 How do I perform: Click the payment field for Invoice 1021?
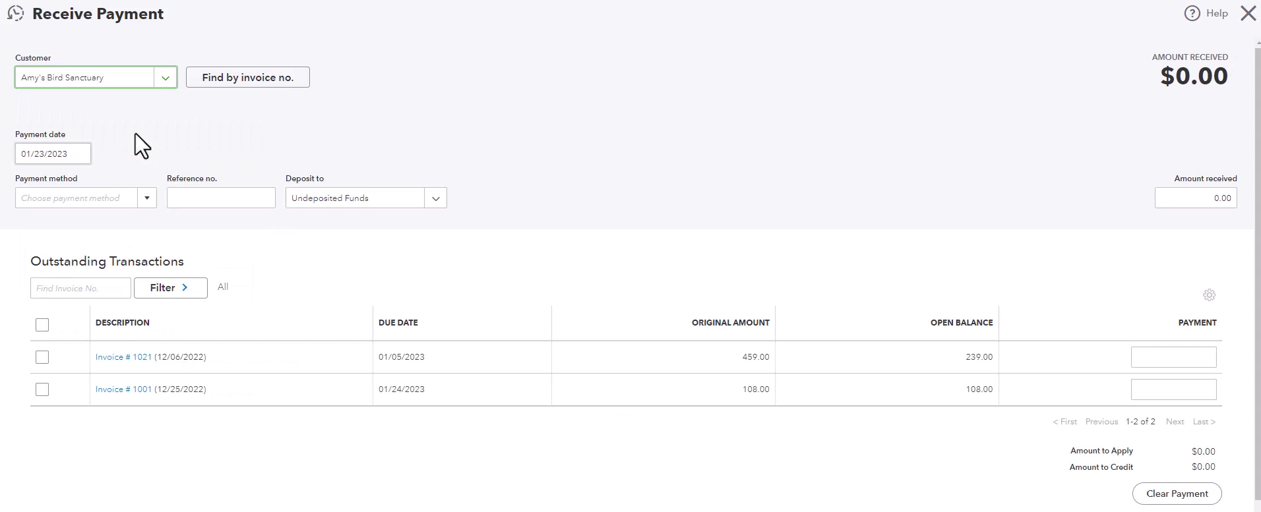coord(1174,357)
